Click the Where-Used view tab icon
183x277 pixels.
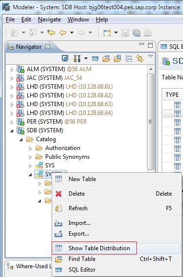click(10, 266)
